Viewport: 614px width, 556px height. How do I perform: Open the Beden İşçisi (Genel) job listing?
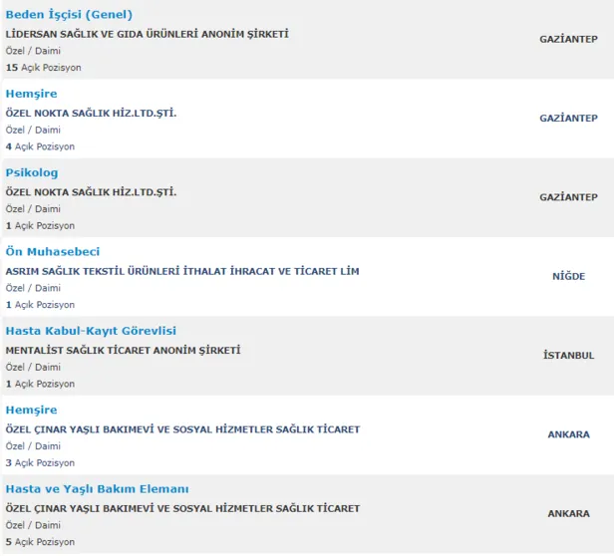click(69, 15)
